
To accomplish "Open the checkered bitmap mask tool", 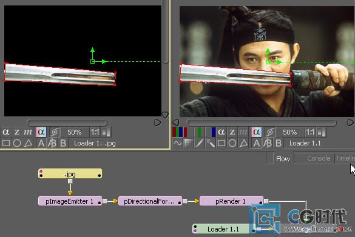I will tap(189, 144).
